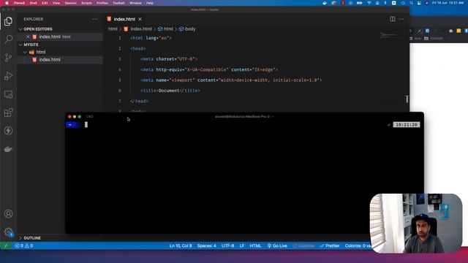Change language mode via HTML status item

(x=255, y=245)
